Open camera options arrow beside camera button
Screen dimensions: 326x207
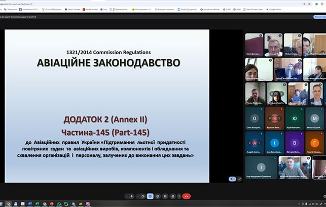138,196
